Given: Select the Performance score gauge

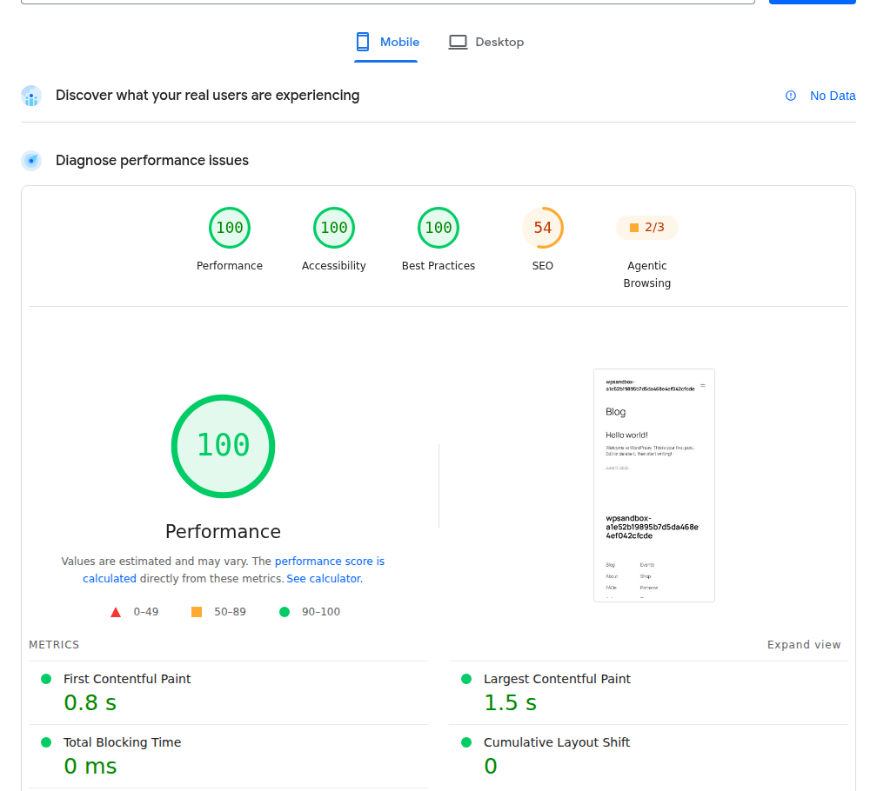Looking at the screenshot, I should point(230,228).
